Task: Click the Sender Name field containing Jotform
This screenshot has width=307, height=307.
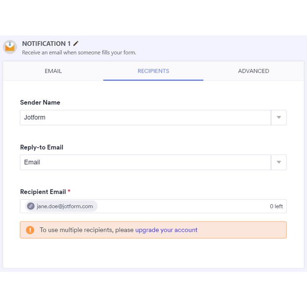Action: [145, 118]
